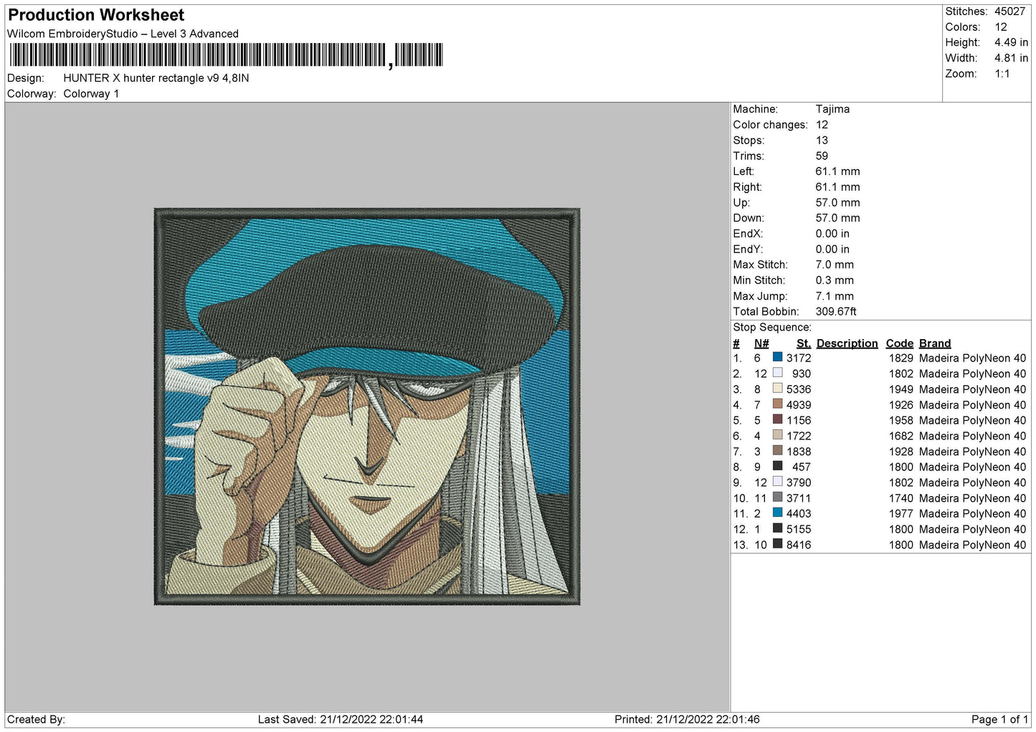1036x732 pixels.
Task: Click the blue color swatch for stop 1
Action: (x=777, y=357)
